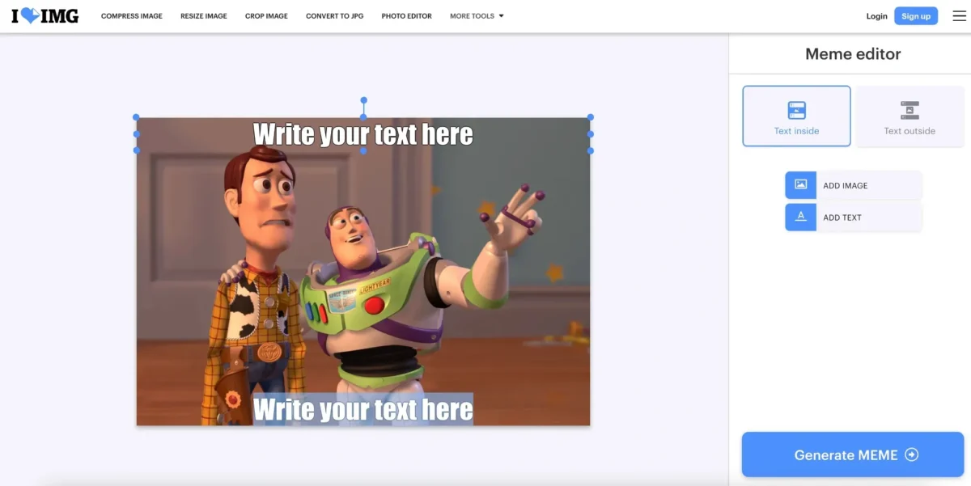Click the bottom-right handle of top text box

click(591, 150)
